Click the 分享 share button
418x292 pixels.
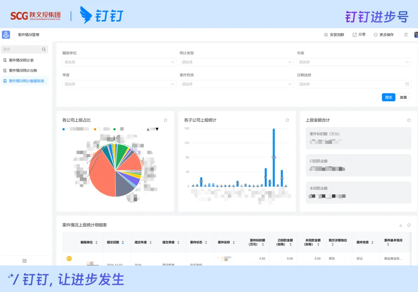[x=359, y=35]
